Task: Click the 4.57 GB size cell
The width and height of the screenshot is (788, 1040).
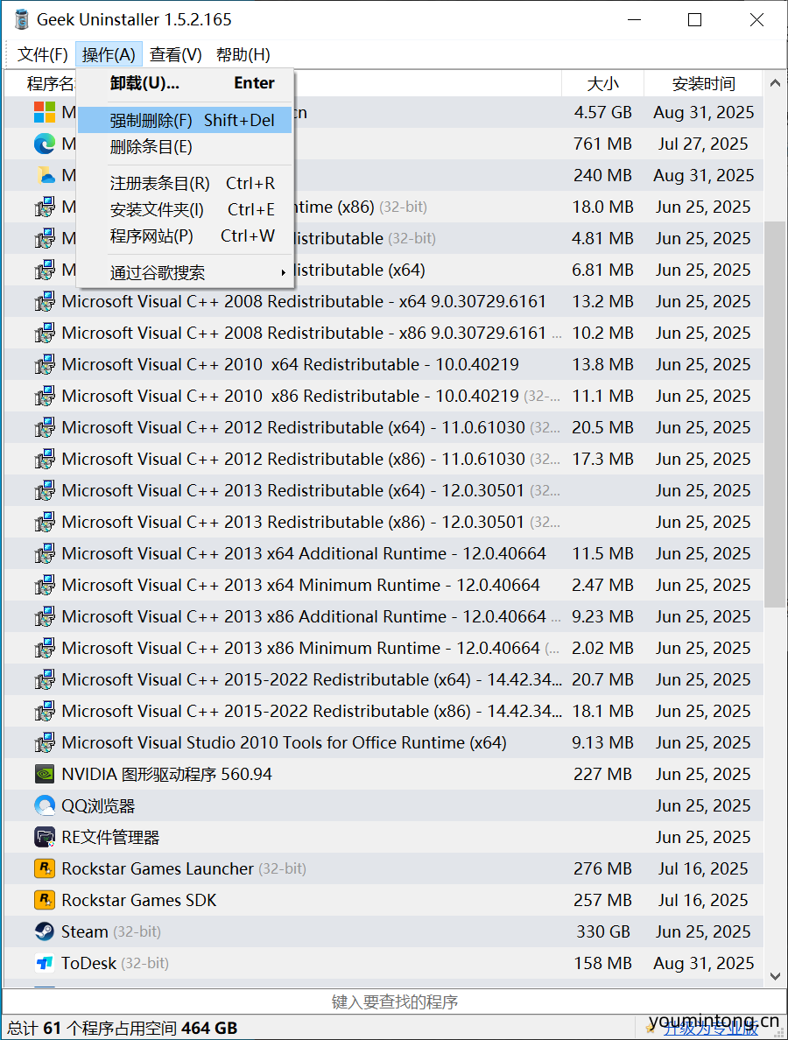Action: [603, 112]
